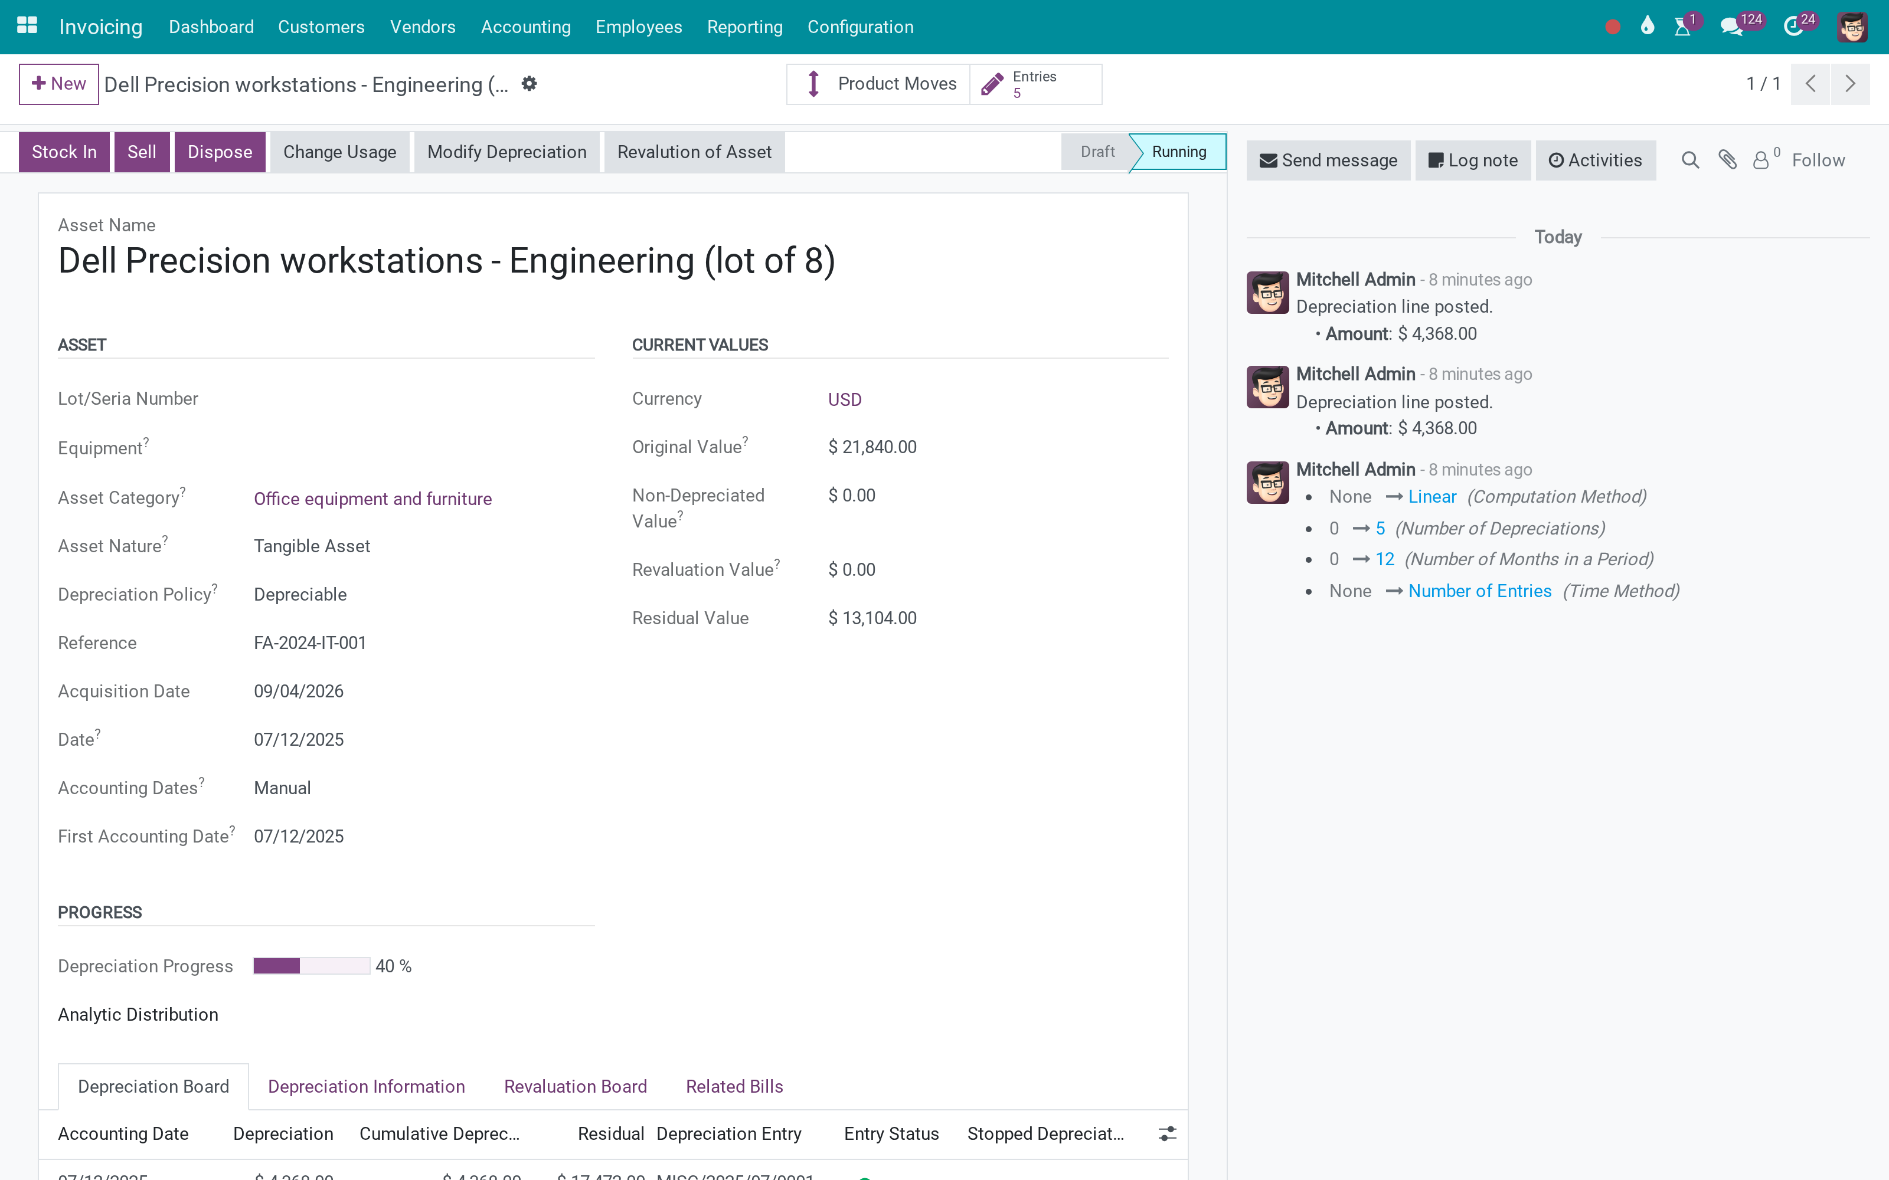Click Log note button
Image resolution: width=1889 pixels, height=1180 pixels.
tap(1473, 160)
